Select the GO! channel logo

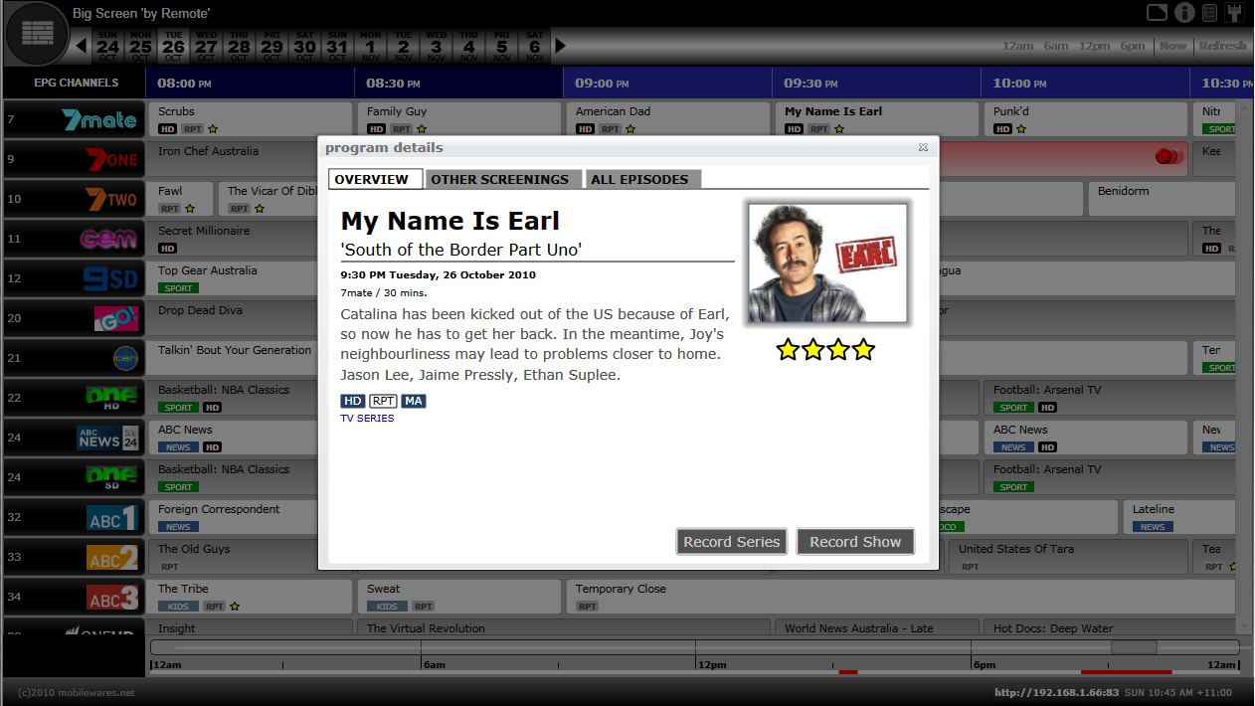[x=116, y=318]
